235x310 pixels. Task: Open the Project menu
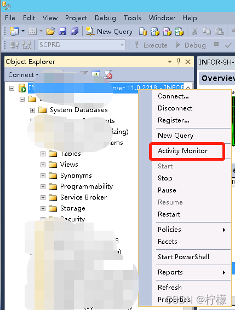[x=76, y=18]
